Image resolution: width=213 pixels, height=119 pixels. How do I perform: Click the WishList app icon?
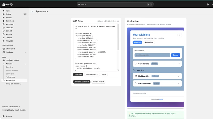[3, 64]
